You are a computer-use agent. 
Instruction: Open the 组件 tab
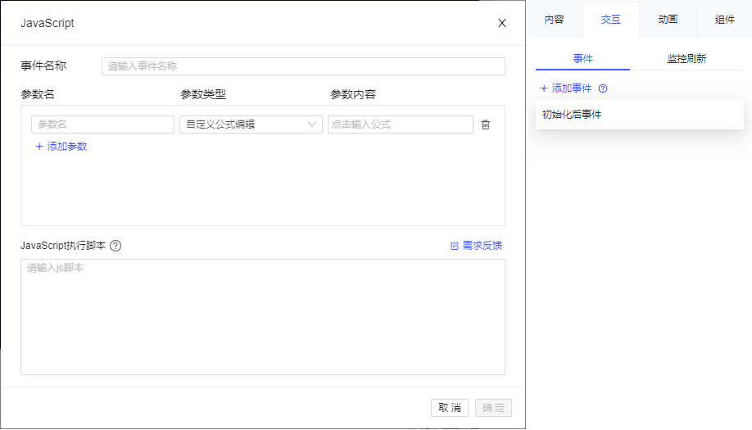click(x=724, y=20)
